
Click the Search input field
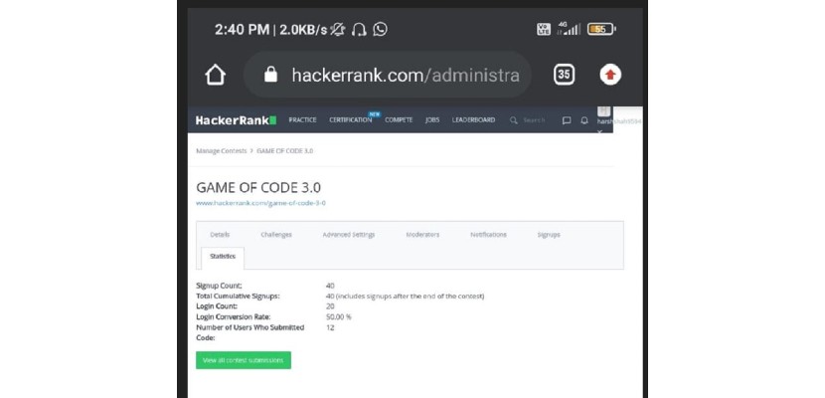click(534, 120)
